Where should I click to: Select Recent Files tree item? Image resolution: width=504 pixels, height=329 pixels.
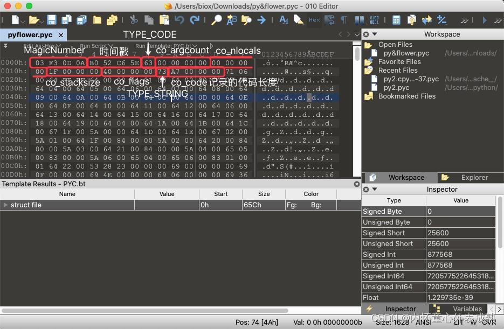click(x=398, y=71)
